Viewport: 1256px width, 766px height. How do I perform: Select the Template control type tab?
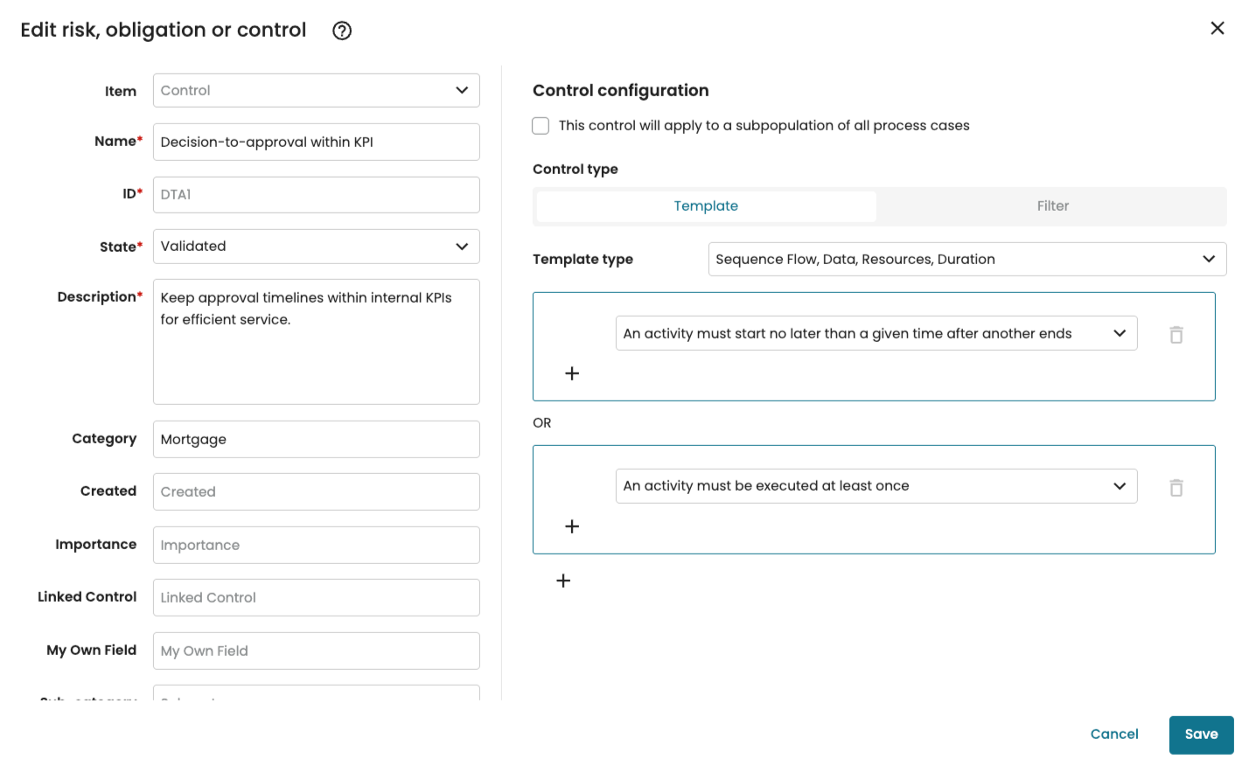[x=706, y=206]
